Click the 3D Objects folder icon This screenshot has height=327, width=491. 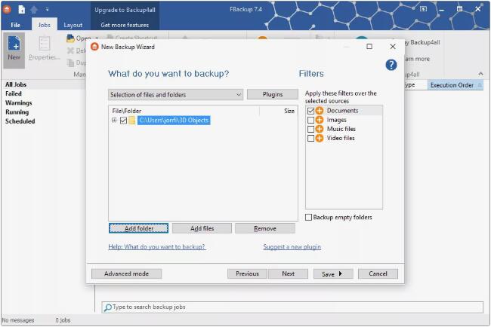click(x=132, y=121)
